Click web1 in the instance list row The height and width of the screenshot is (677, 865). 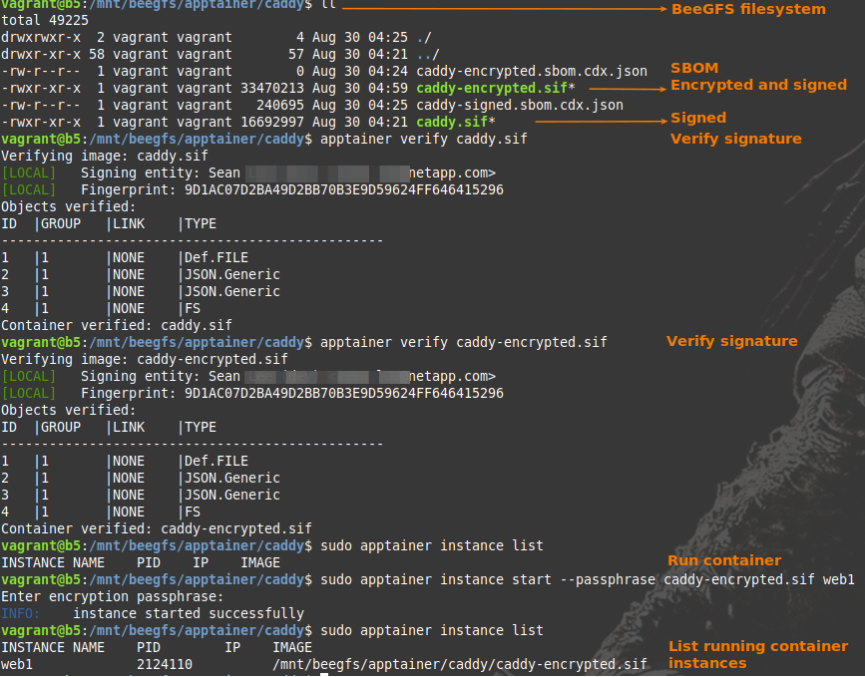17,664
